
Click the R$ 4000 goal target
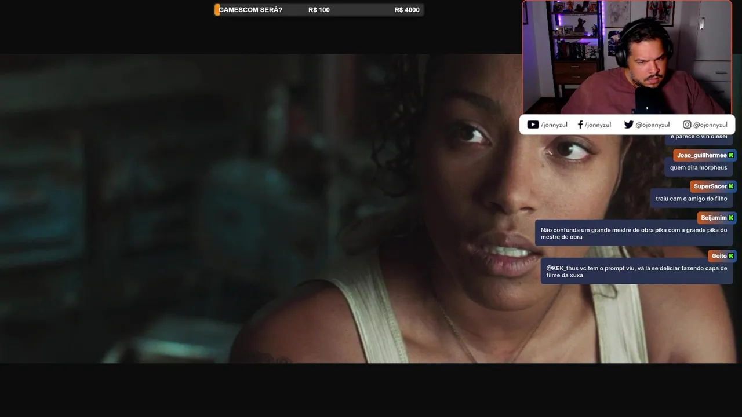(x=407, y=10)
